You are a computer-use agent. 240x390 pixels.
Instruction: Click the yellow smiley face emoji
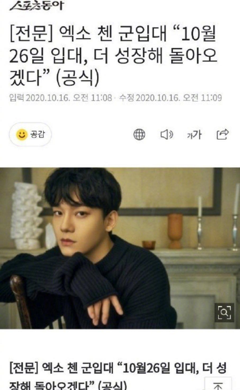(22, 134)
